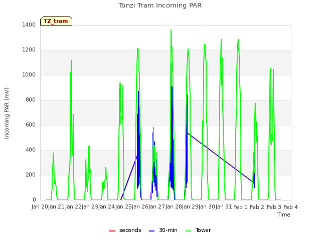Click the 1200 y-axis tick label
The width and height of the screenshot is (321, 240).
29,50
